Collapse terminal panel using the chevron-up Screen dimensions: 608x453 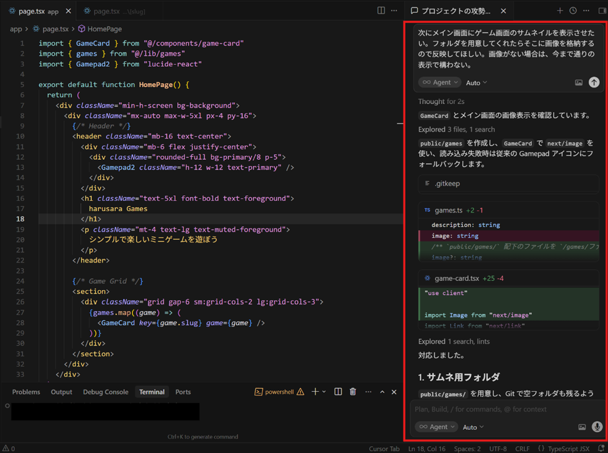tap(382, 392)
